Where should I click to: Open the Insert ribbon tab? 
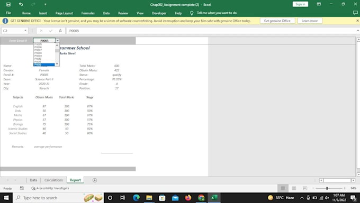43,13
